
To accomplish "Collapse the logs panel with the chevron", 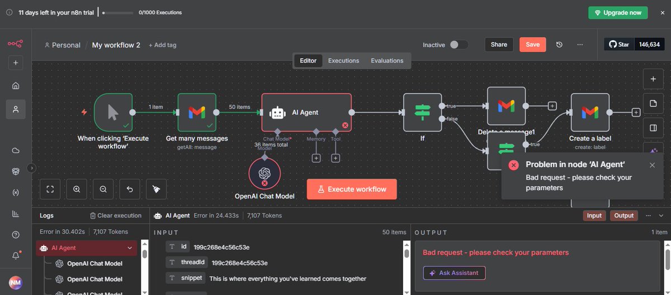I will (661, 215).
